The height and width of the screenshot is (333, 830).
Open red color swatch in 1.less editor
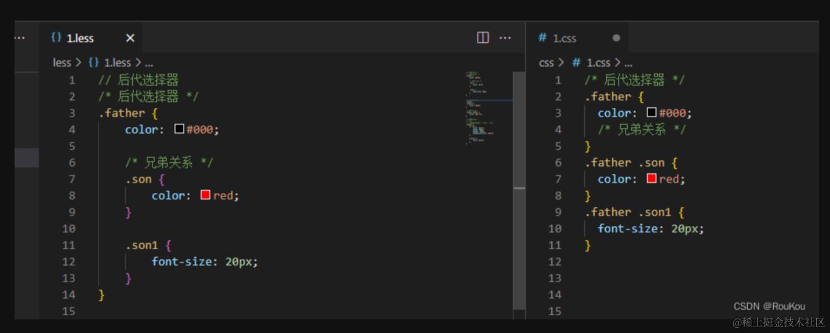(205, 195)
